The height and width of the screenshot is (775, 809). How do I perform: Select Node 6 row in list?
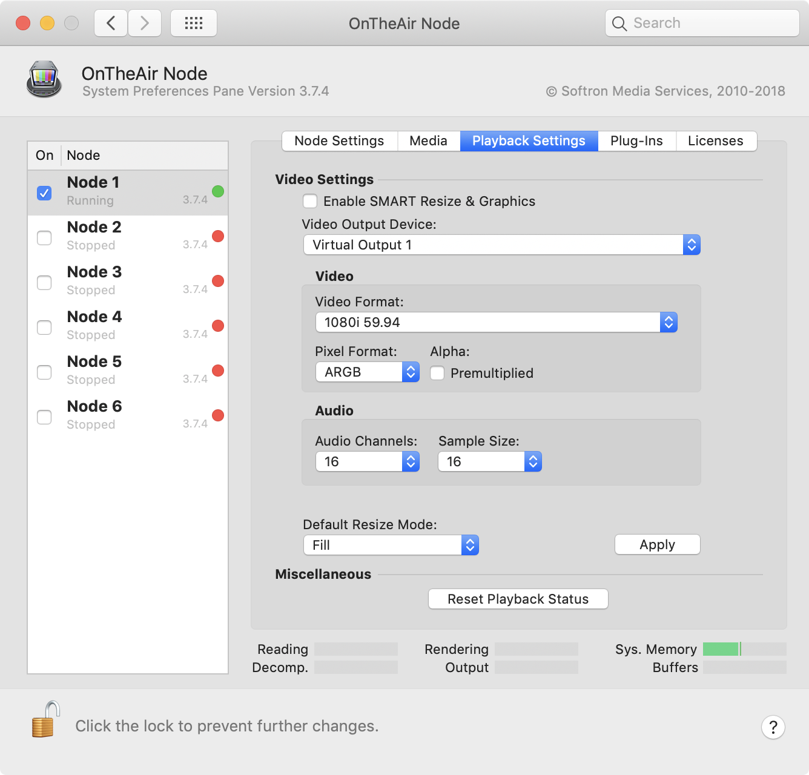[x=128, y=417]
